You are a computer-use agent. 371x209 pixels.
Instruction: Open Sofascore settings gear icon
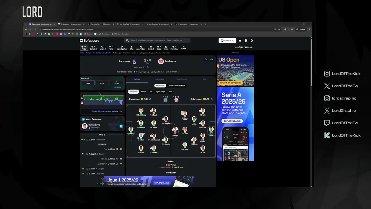point(252,41)
